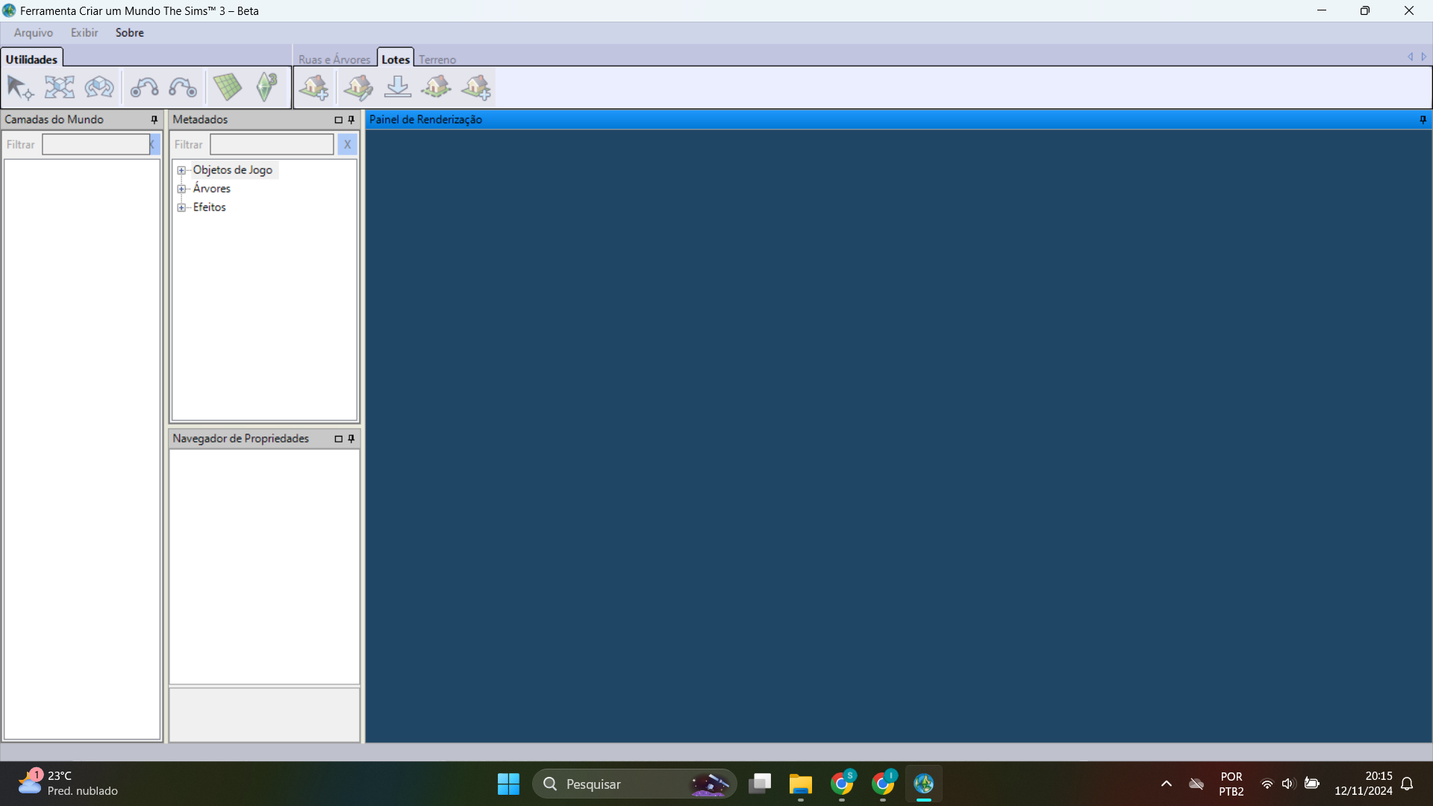1433x806 pixels.
Task: Click the undo icon in the toolbar
Action: 143,87
